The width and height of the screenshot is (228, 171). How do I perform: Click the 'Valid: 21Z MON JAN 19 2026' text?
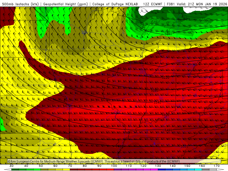(202, 4)
